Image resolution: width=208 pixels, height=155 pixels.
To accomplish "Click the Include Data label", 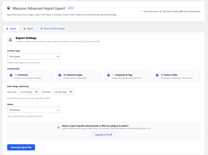I will [13, 69].
